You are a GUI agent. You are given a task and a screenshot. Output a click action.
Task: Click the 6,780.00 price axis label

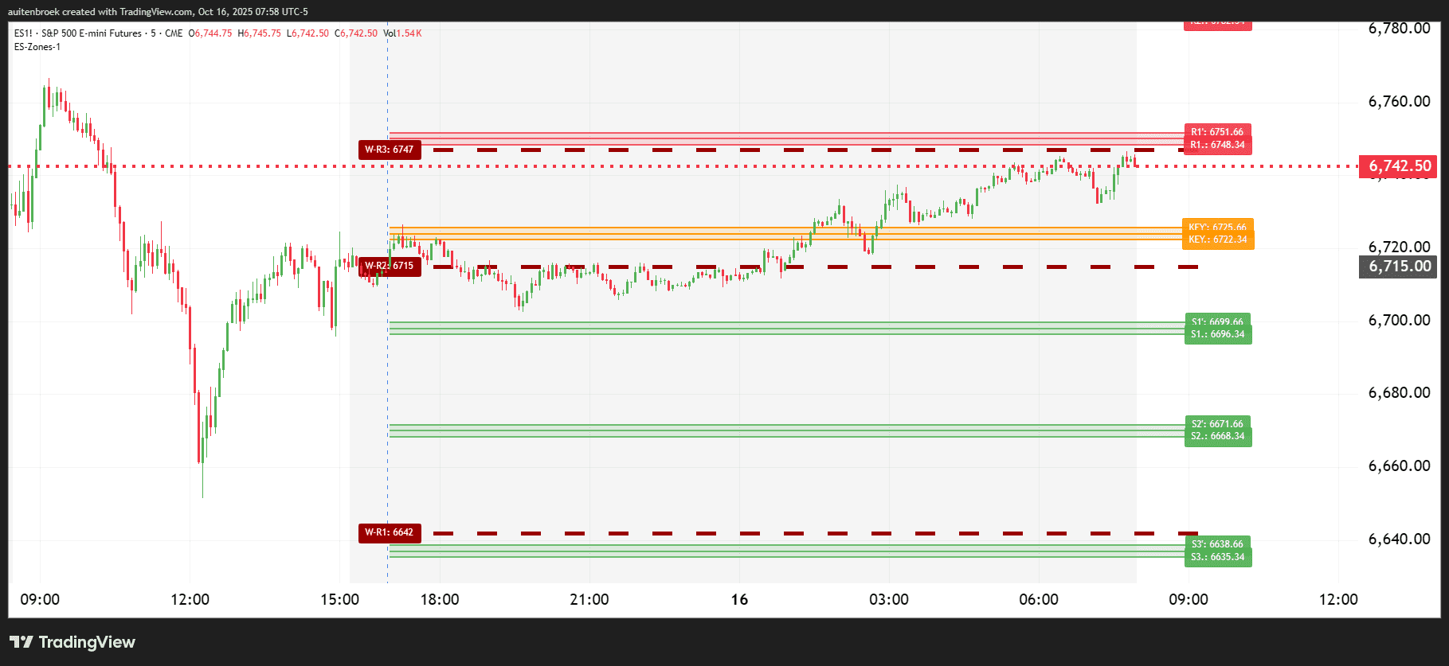[1400, 29]
